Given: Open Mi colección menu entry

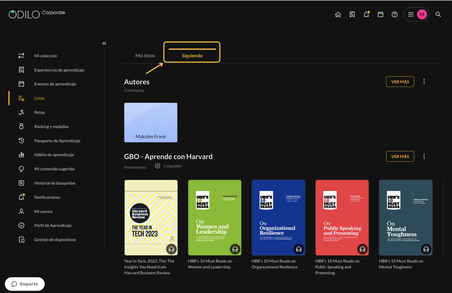Looking at the screenshot, I should click(46, 56).
